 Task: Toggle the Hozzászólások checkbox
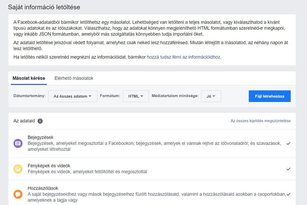pyautogui.click(x=288, y=194)
